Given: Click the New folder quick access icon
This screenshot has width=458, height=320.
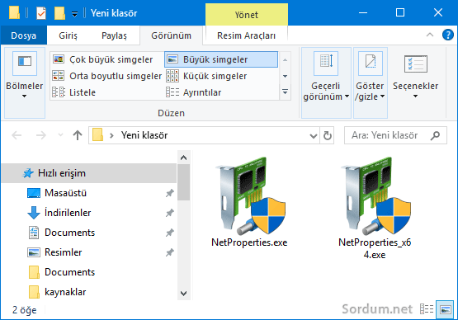Looking at the screenshot, I should 59,13.
